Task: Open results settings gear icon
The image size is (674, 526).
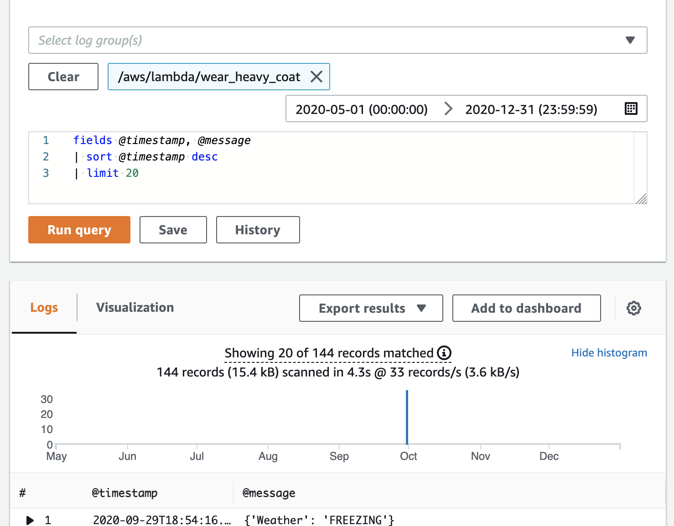Action: coord(633,308)
